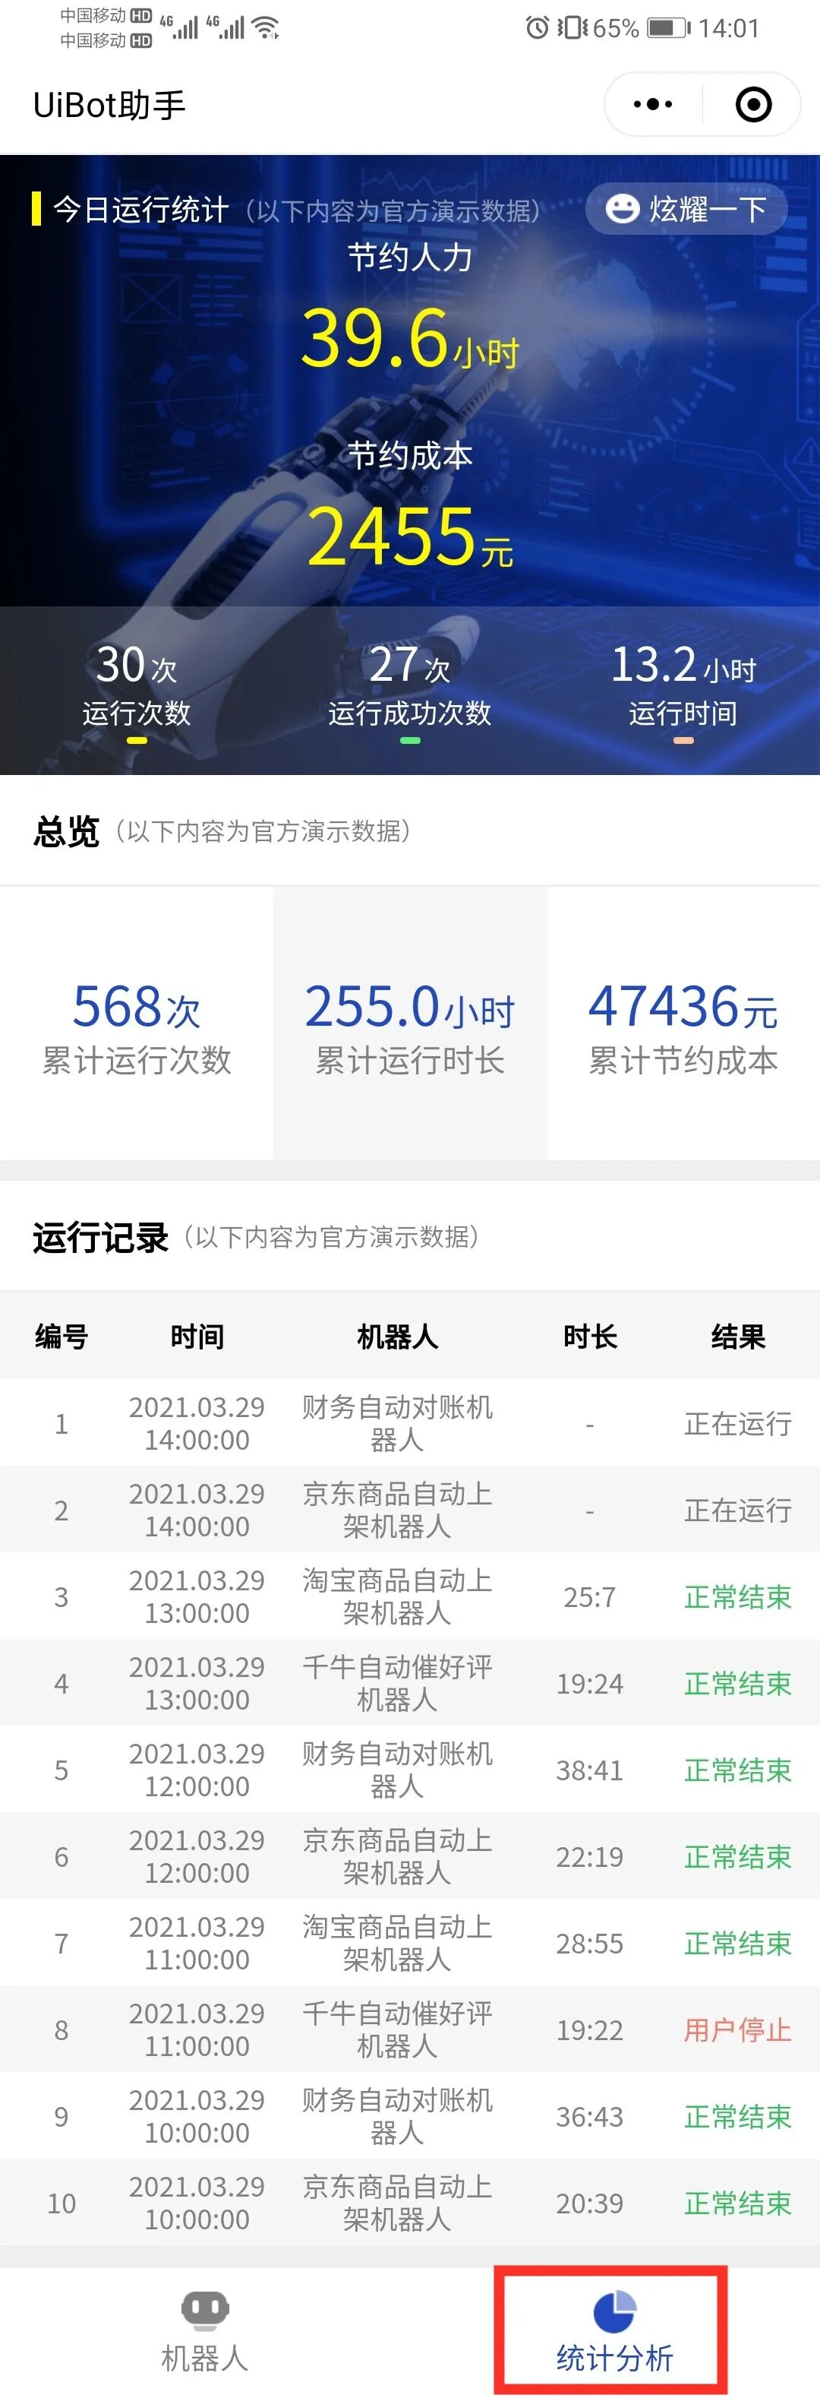Tap the 用户停止 result in row 8
This screenshot has width=820, height=2398.
coord(738,2030)
